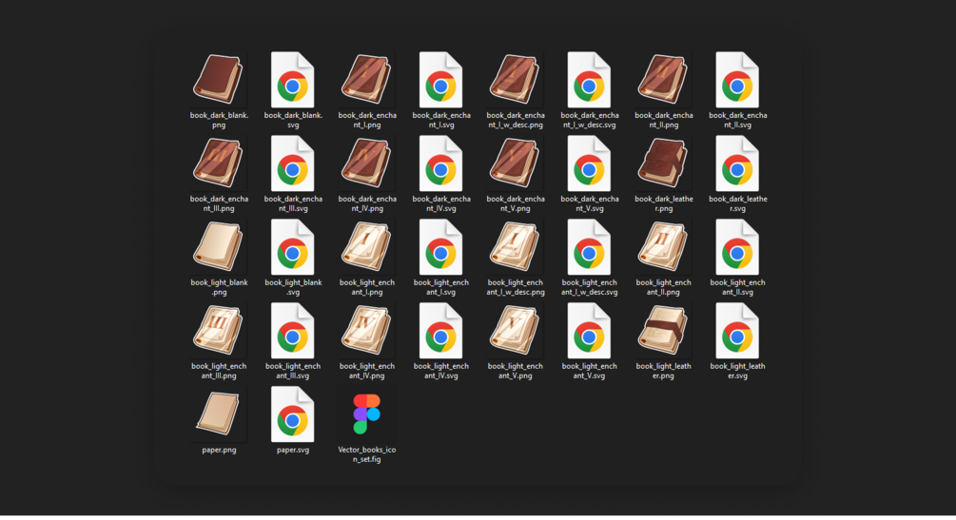Select the book_dark_blank.svg Chrome file icon
Viewport: 956px width, 520px height.
[x=293, y=79]
